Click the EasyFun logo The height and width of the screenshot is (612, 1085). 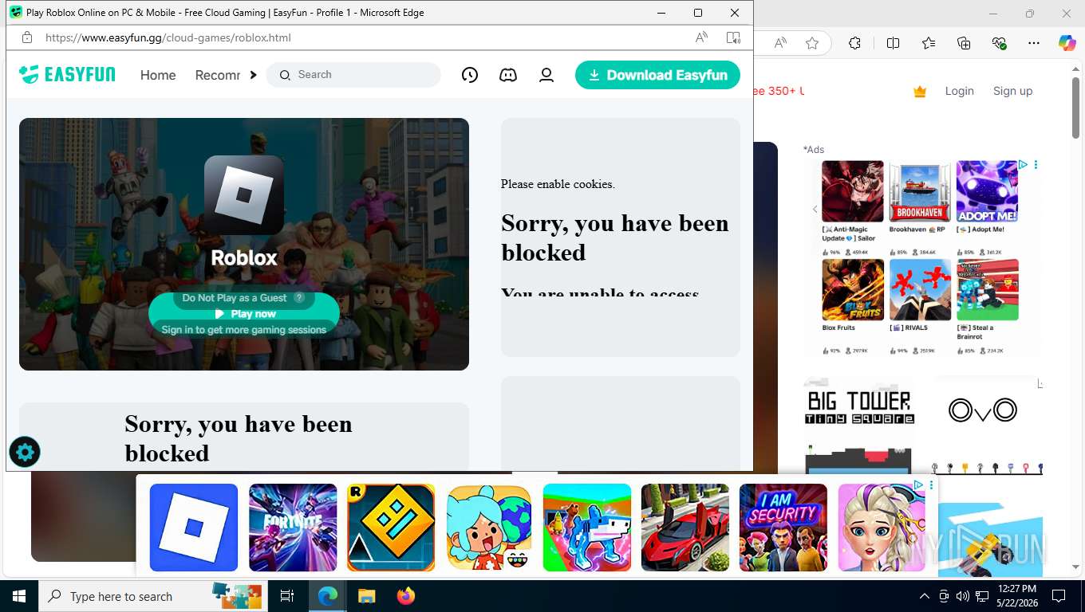pyautogui.click(x=67, y=75)
